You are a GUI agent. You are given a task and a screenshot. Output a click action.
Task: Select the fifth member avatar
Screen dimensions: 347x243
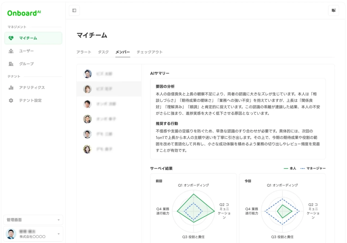tap(87, 134)
